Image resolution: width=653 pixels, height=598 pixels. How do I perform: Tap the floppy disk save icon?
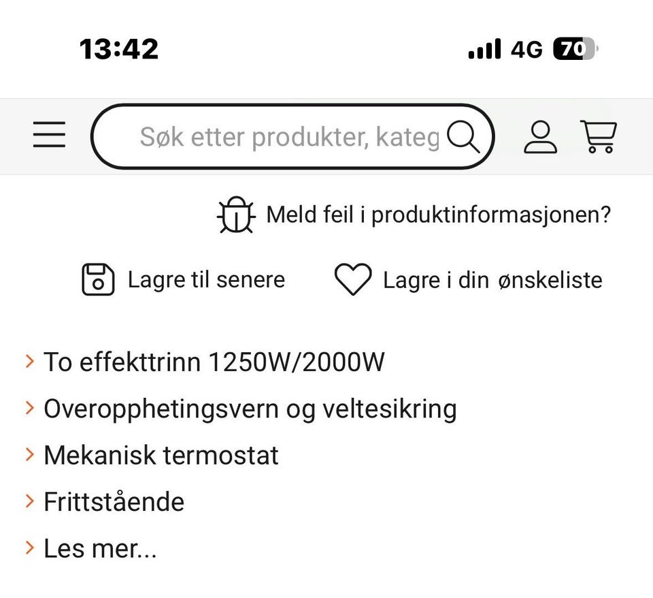tap(98, 279)
